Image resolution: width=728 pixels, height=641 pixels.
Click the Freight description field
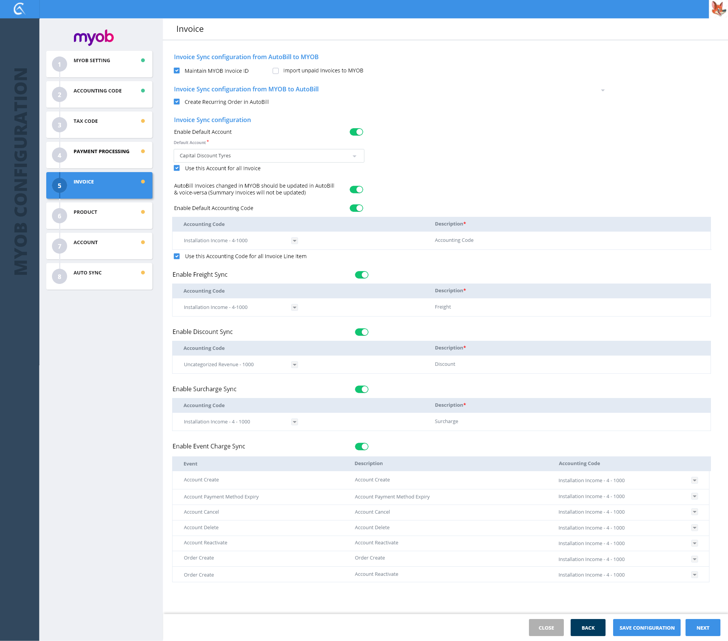pos(443,307)
